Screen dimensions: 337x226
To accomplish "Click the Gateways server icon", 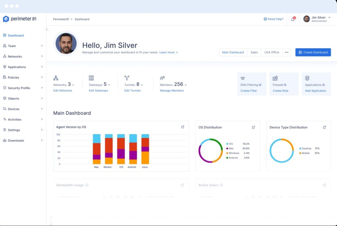I will tap(91, 78).
